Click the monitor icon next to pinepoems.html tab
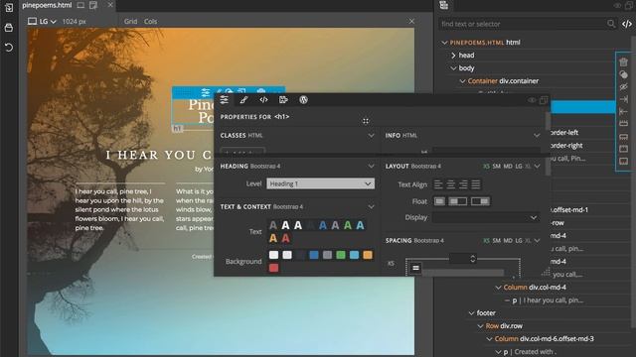Screen dimensions: 636x357 (80, 5)
